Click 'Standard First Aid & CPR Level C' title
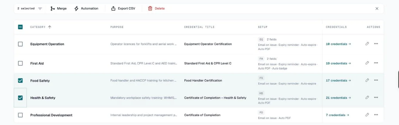The width and height of the screenshot is (399, 125). coord(208,63)
